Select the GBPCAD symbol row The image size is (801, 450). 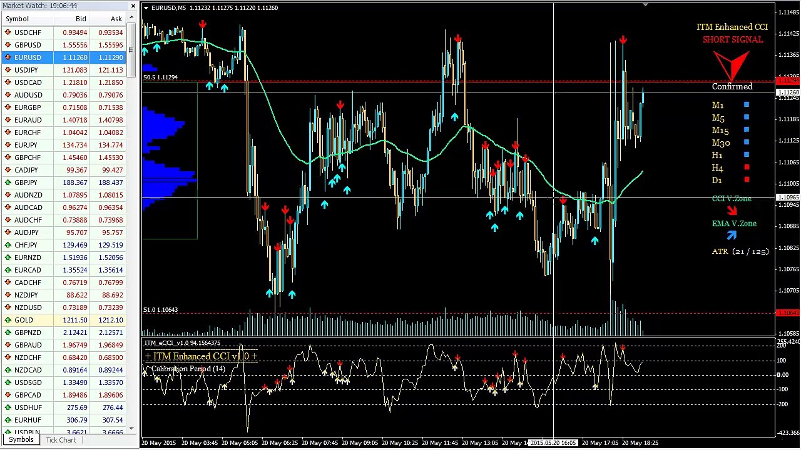tap(63, 395)
